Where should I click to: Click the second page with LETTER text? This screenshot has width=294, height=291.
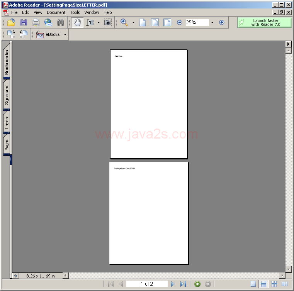[x=149, y=213]
